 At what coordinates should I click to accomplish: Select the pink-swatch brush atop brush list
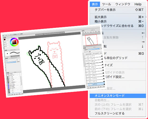pyautogui.click(x=14, y=74)
